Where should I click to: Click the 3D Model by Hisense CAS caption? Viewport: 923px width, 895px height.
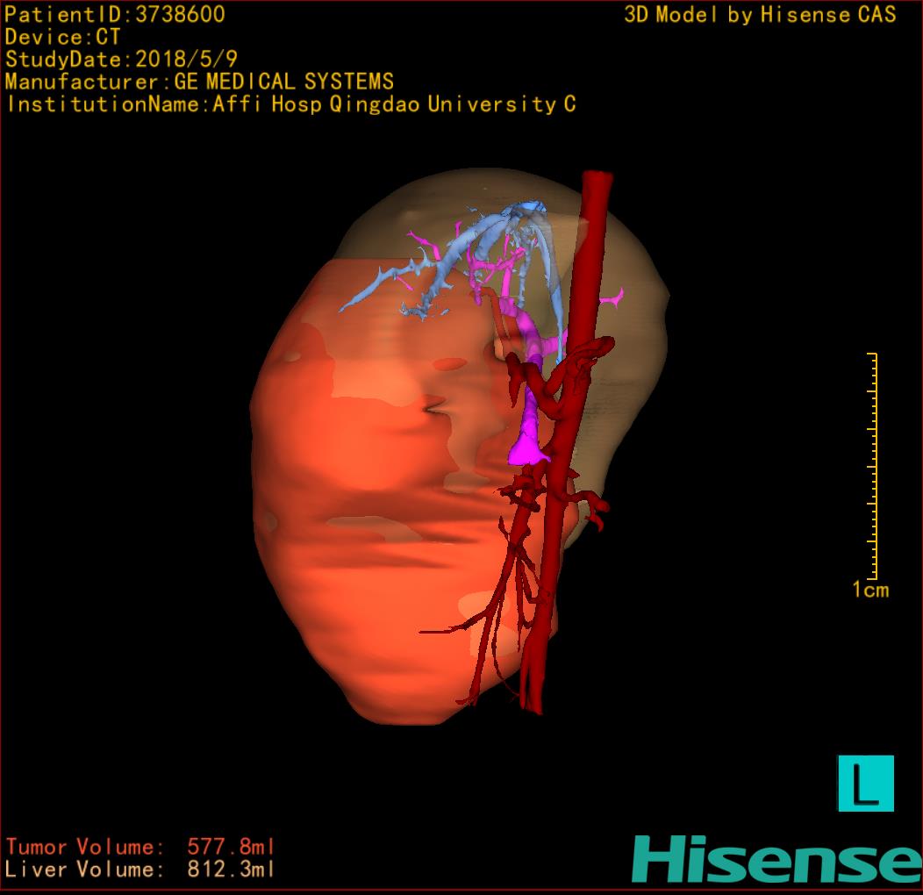[760, 15]
